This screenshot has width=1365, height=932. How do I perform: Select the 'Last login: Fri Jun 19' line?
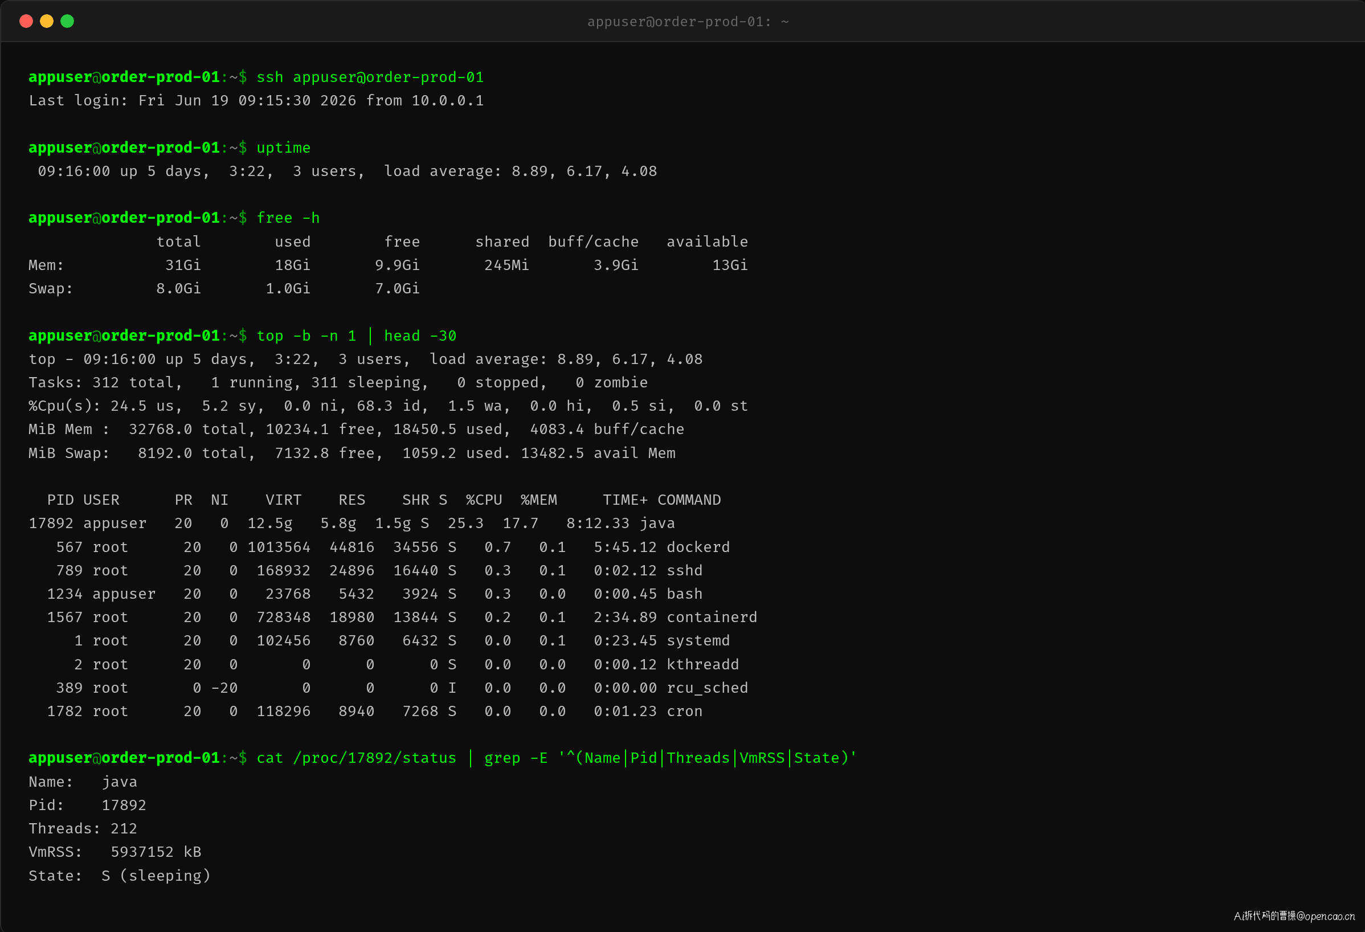(x=256, y=100)
